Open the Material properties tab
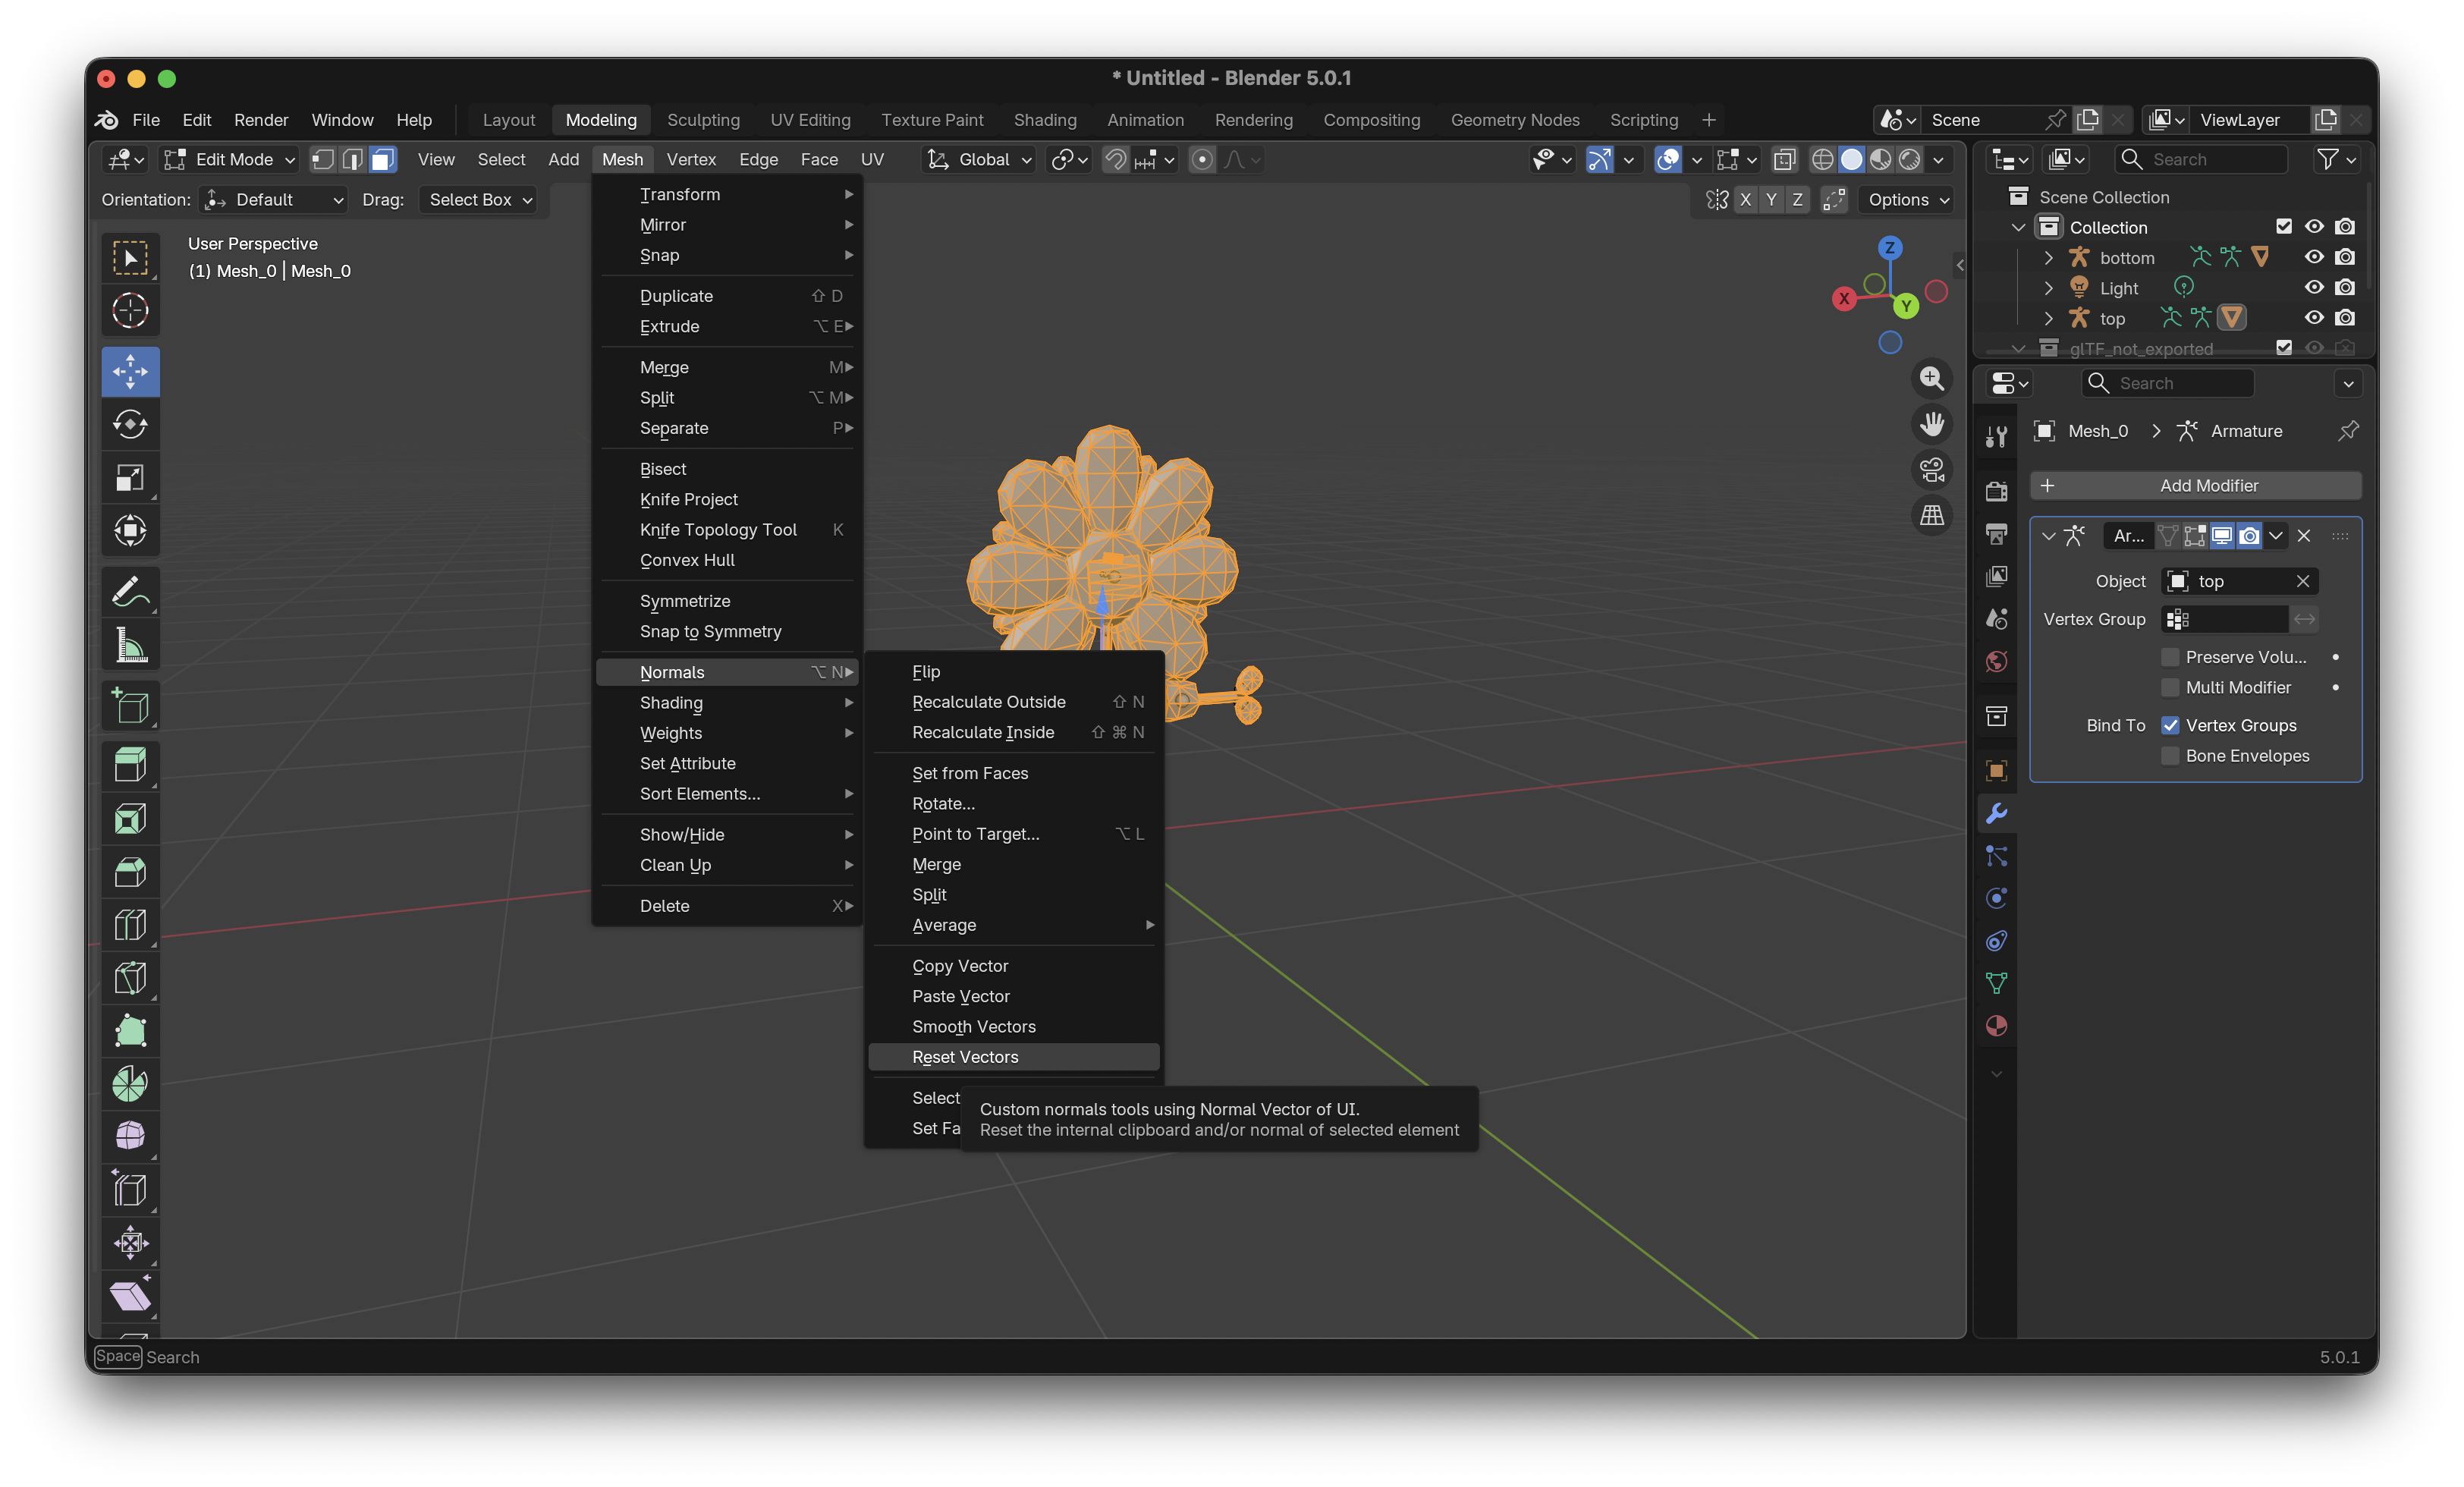2464x1487 pixels. click(x=1996, y=1026)
